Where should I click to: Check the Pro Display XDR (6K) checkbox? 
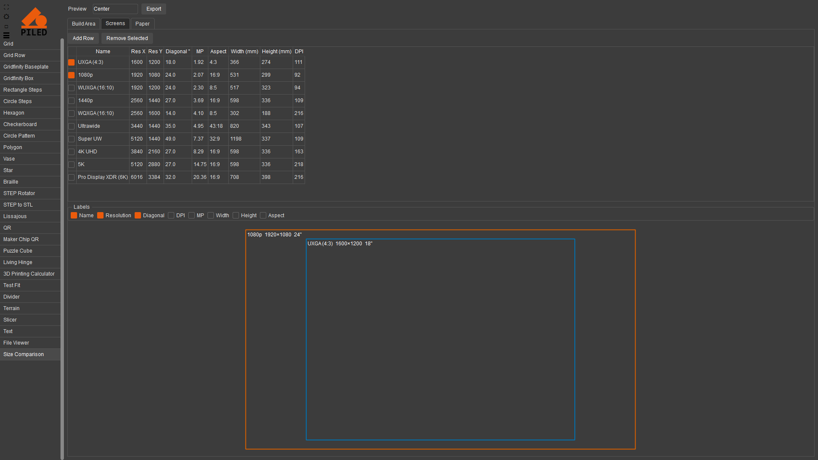click(72, 178)
